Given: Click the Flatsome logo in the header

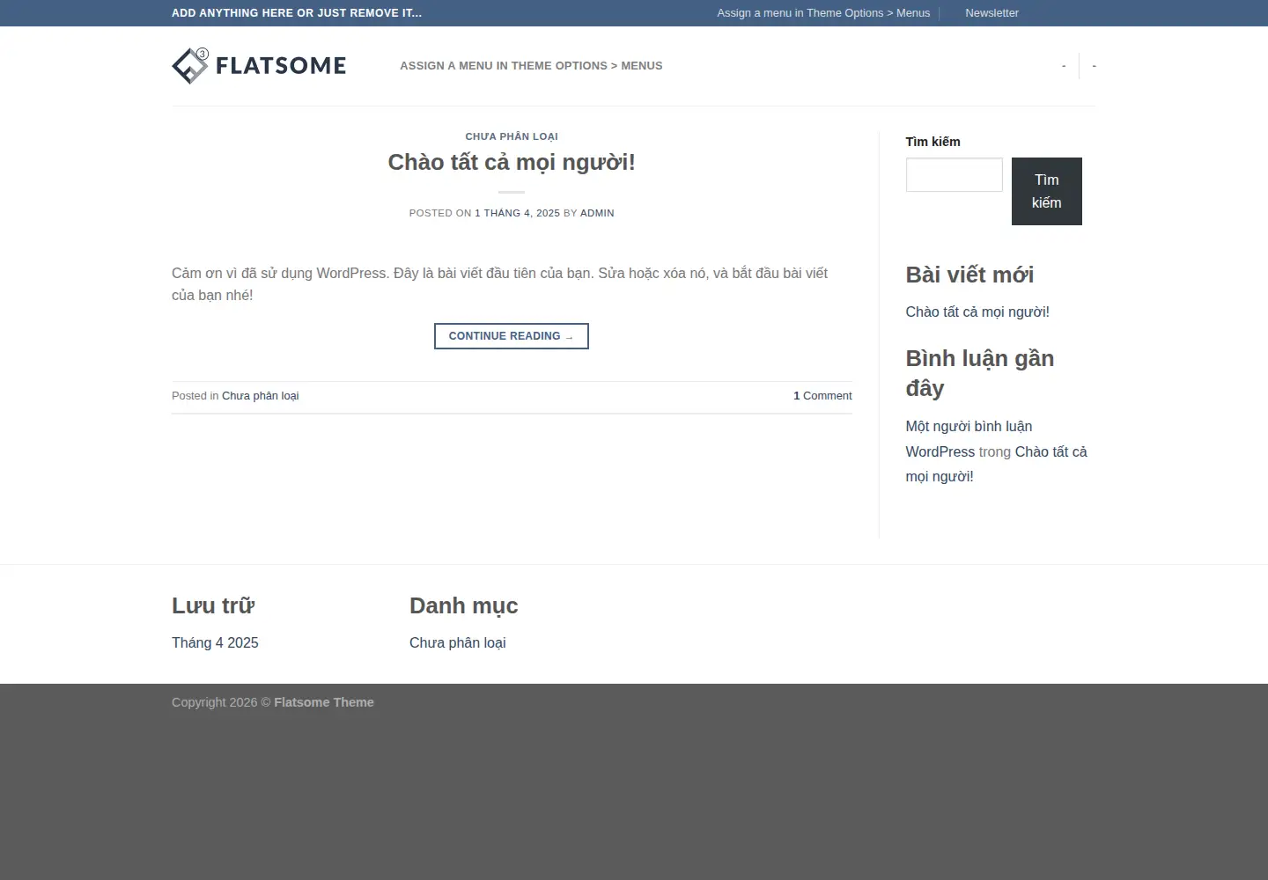Looking at the screenshot, I should pos(259,66).
